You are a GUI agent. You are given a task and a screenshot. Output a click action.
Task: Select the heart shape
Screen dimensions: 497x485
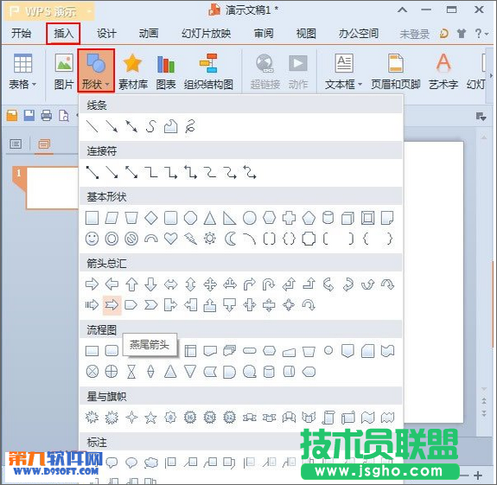tap(170, 239)
